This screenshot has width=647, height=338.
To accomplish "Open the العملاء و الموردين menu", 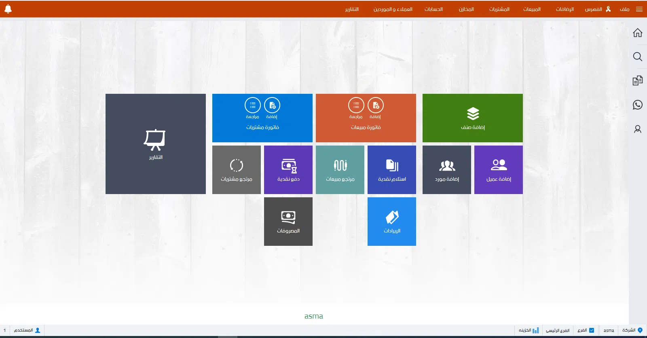I will 393,9.
